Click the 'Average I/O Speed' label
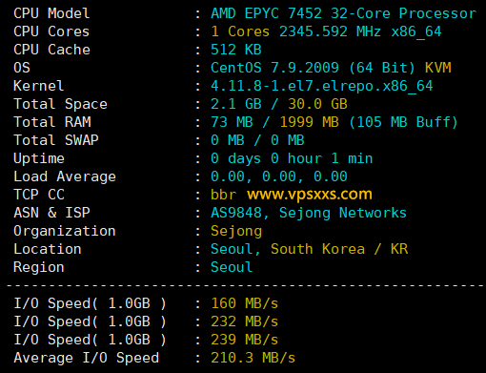486x373 pixels. coord(87,358)
